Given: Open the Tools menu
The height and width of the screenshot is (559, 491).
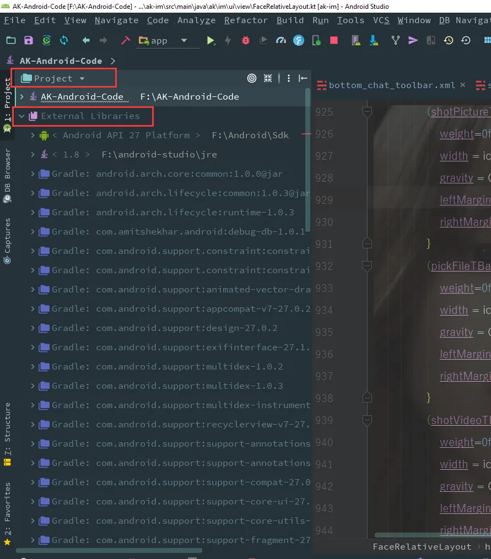Looking at the screenshot, I should click(x=351, y=20).
